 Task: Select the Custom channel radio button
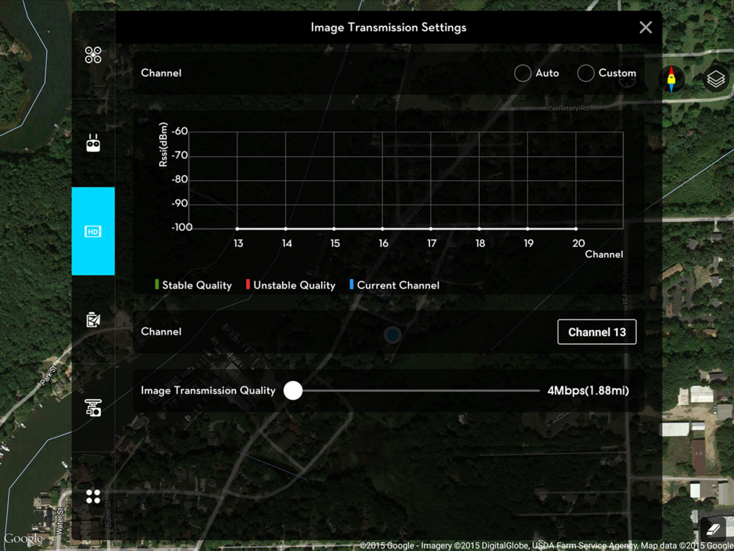(586, 73)
